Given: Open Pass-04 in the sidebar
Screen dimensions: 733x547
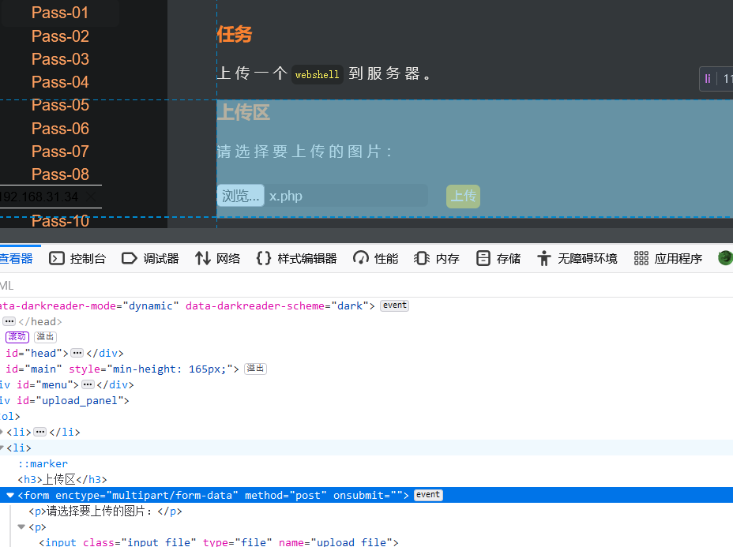Looking at the screenshot, I should [60, 82].
